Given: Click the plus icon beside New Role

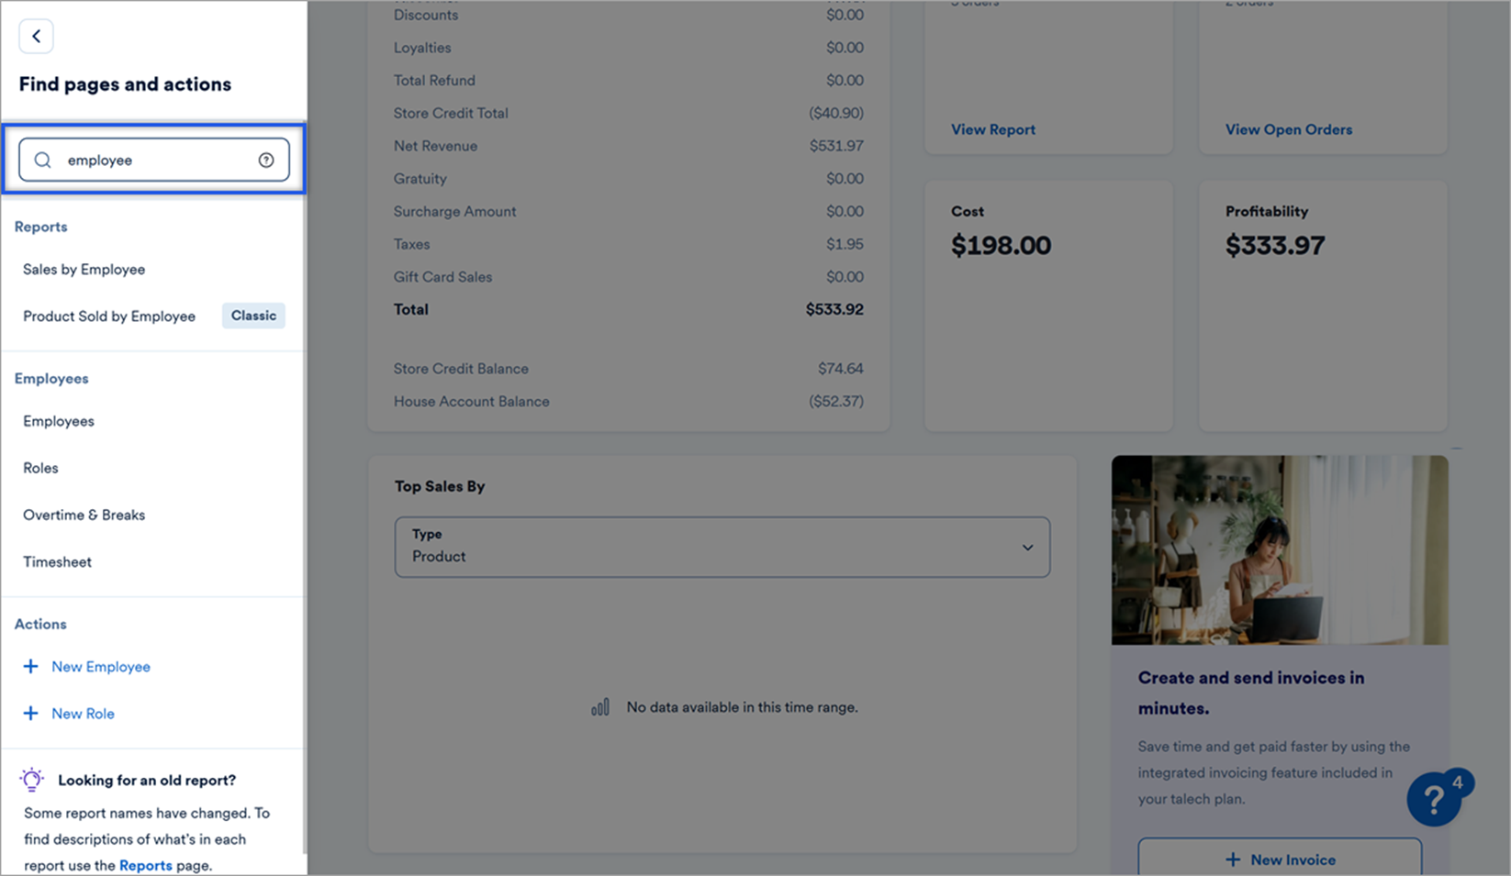Looking at the screenshot, I should pyautogui.click(x=31, y=714).
